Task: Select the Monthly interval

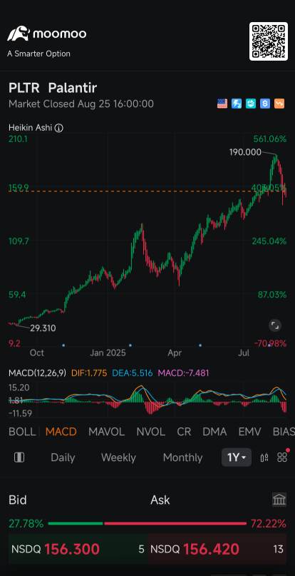Action: pyautogui.click(x=182, y=458)
